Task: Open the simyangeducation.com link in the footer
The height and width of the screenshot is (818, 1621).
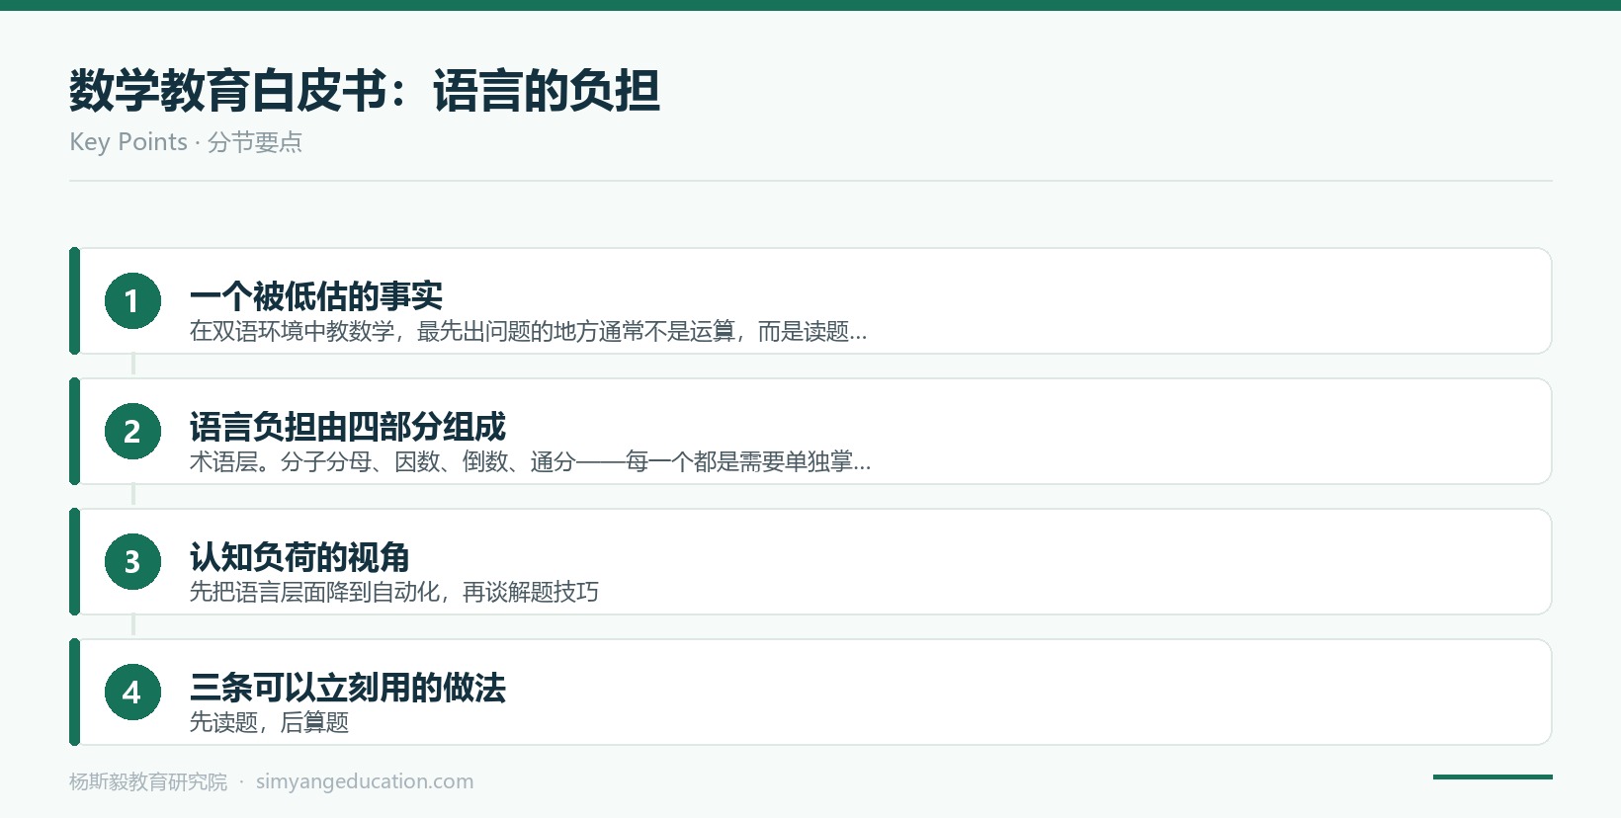Action: pyautogui.click(x=365, y=781)
